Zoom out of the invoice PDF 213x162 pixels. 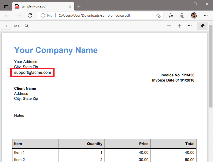(x=169, y=26)
